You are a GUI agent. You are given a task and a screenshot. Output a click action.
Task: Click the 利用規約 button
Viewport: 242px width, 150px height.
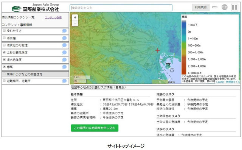[x=200, y=7]
